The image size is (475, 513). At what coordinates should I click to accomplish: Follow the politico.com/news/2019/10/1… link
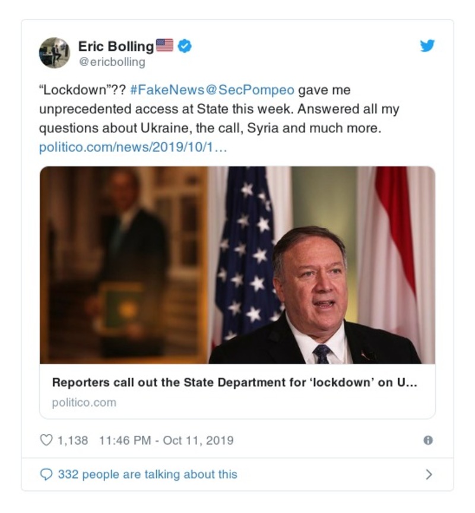click(133, 147)
